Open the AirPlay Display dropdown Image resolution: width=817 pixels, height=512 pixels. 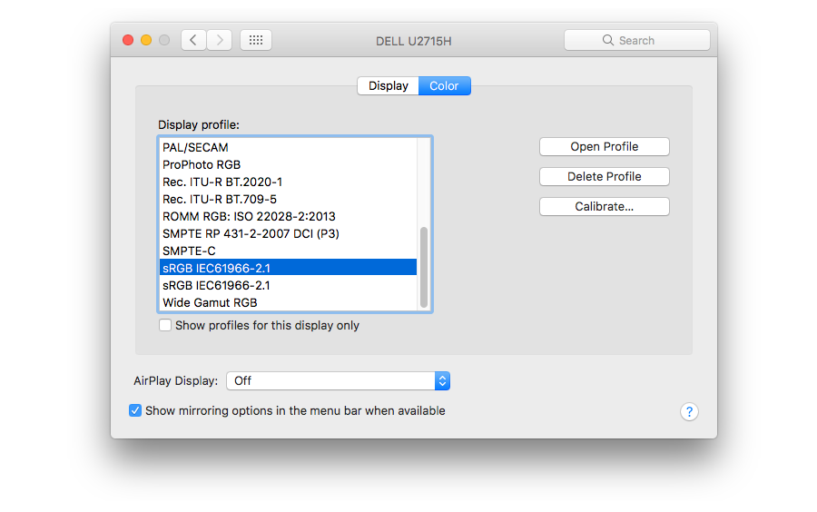[339, 380]
